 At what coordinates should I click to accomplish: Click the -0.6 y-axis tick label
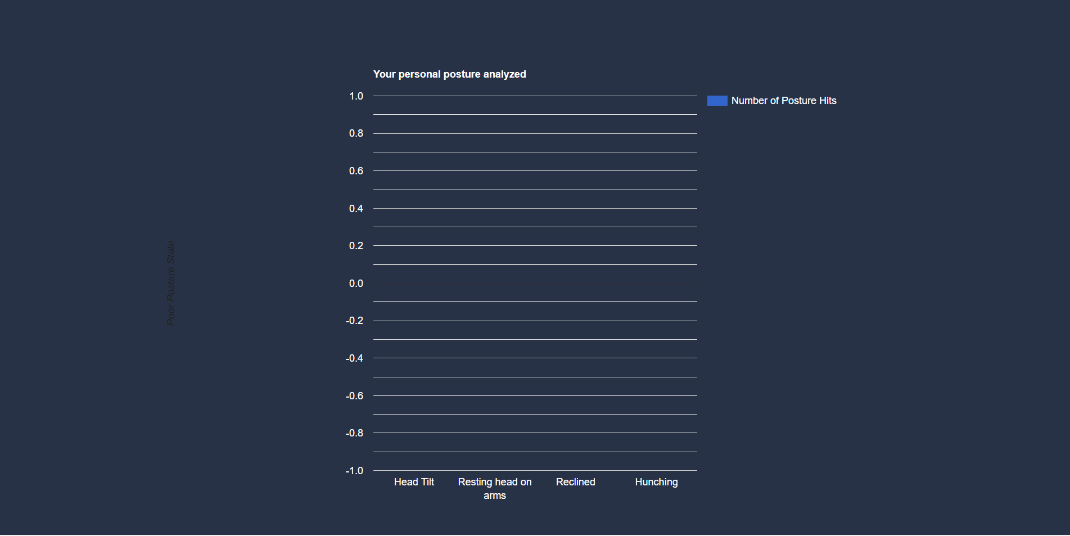(354, 396)
